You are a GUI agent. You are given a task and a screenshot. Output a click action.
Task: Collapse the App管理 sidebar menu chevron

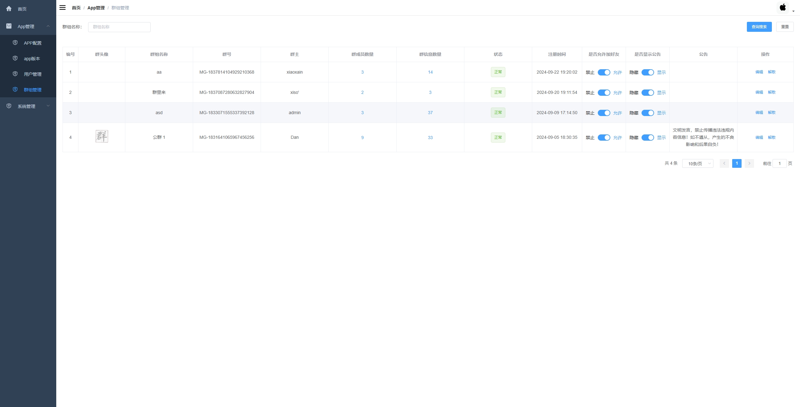[x=48, y=26]
